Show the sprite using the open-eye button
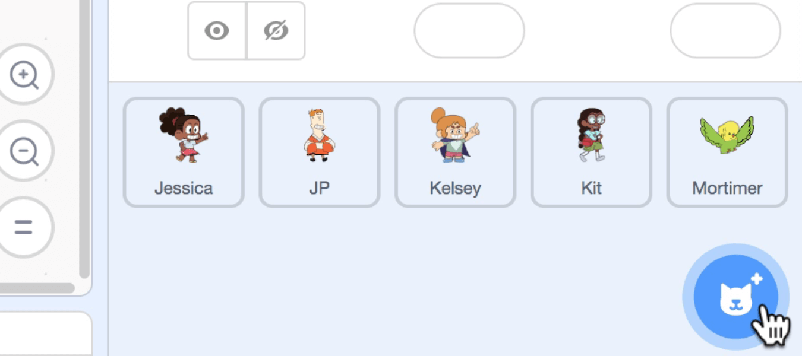The height and width of the screenshot is (356, 802). 217,31
